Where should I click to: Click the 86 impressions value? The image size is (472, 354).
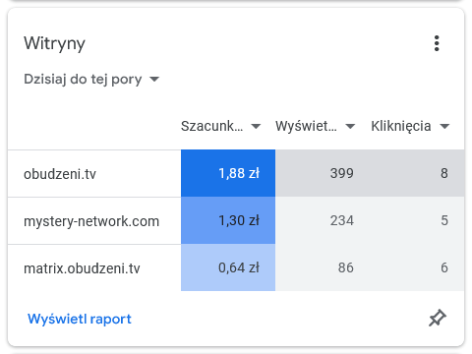(346, 267)
